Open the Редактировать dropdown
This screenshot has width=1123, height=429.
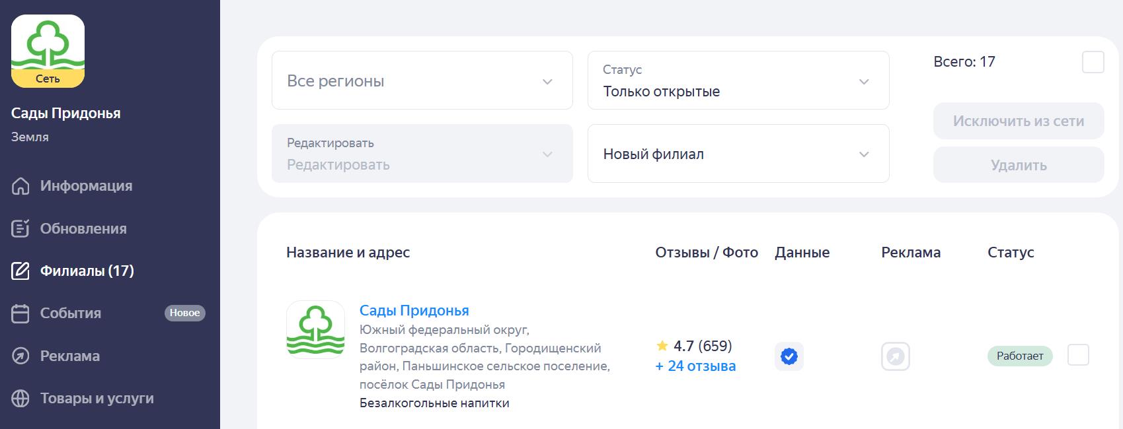click(x=422, y=154)
